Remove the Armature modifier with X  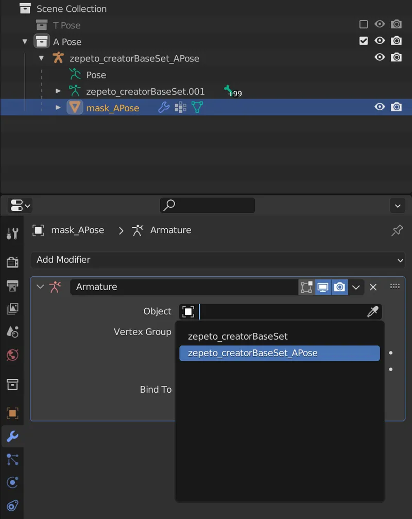[373, 287]
